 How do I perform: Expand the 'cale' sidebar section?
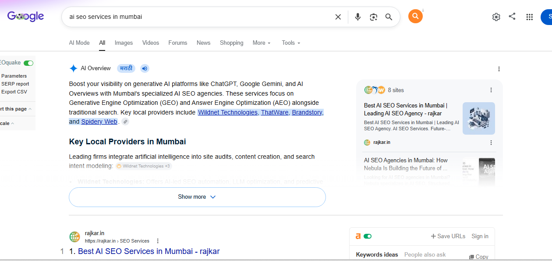coord(7,123)
